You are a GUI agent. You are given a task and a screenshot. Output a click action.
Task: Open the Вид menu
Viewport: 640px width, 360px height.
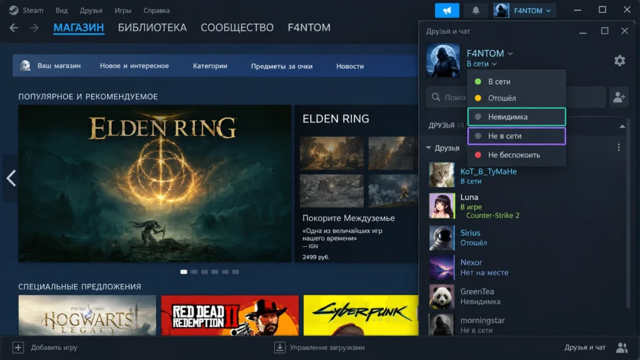pyautogui.click(x=62, y=10)
